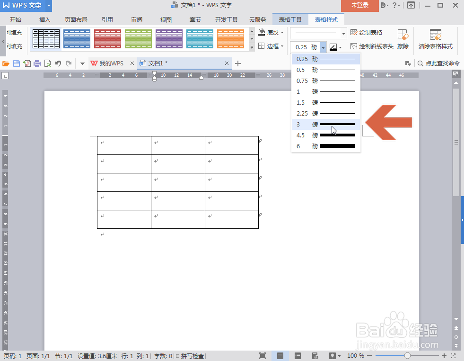Open the 边框 border dropdown
The image size is (464, 361).
pyautogui.click(x=271, y=46)
